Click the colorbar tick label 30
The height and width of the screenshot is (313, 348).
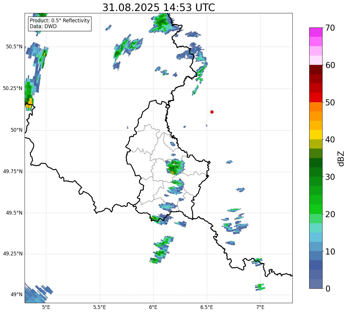tap(330, 177)
